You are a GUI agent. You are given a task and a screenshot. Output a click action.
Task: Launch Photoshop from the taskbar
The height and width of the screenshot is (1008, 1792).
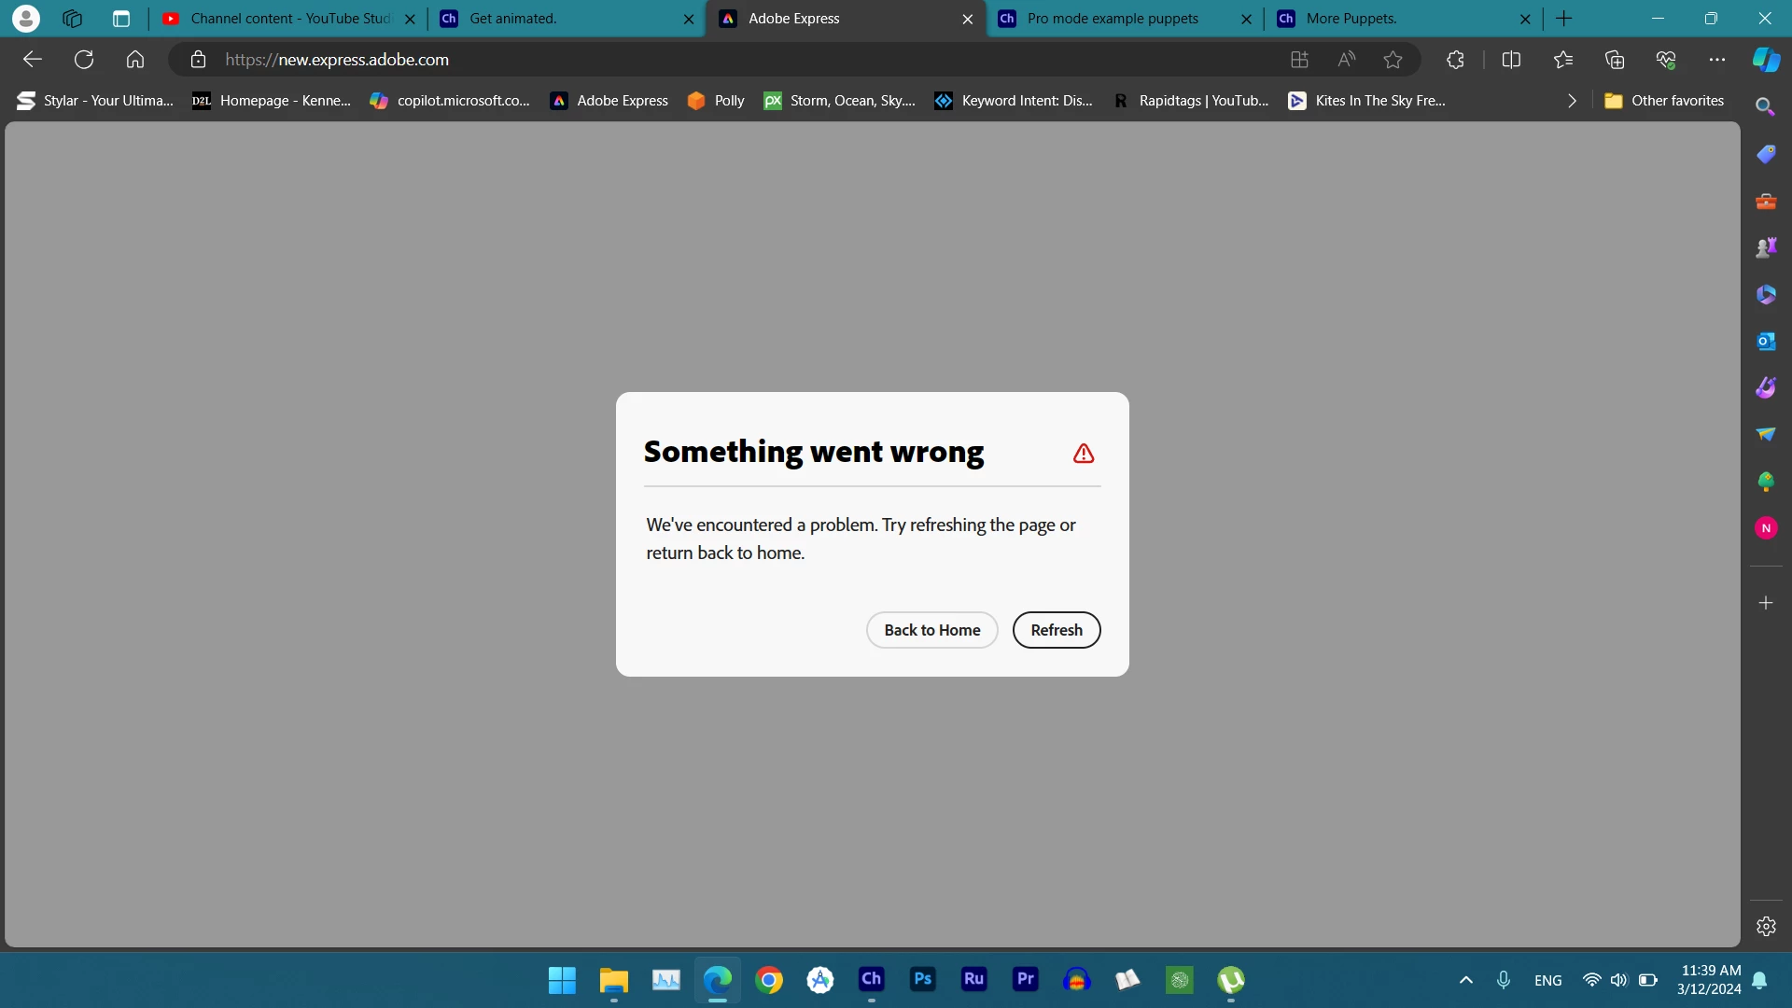coord(922,979)
